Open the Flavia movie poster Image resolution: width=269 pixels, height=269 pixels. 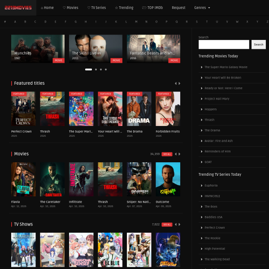pyautogui.click(x=23, y=179)
